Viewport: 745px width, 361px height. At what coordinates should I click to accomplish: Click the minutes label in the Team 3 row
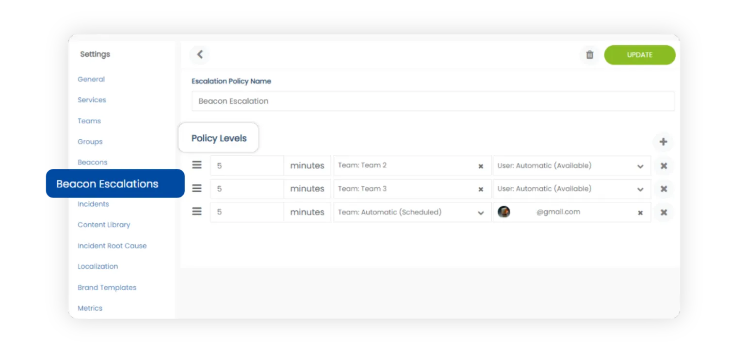click(307, 189)
